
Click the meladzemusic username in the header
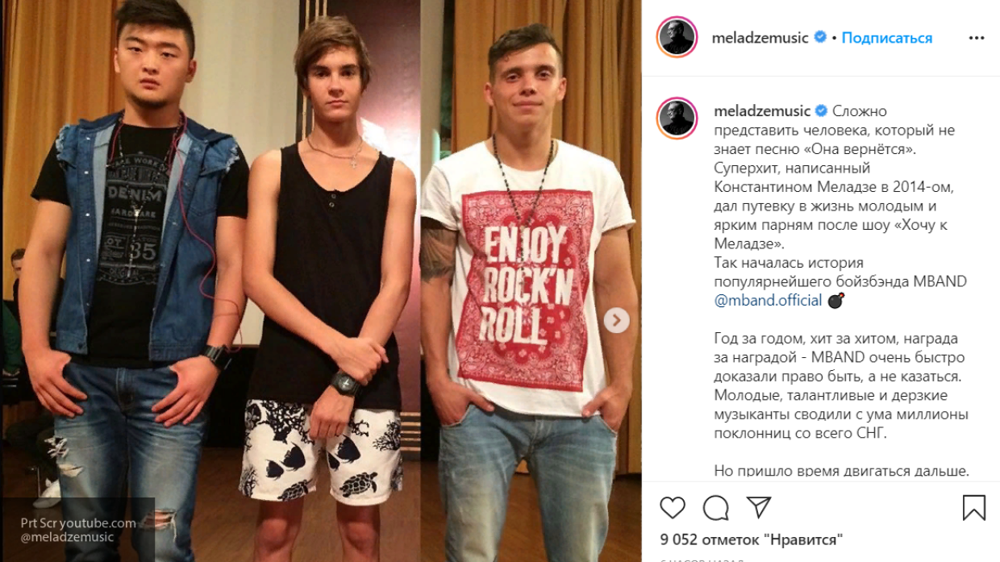[760, 38]
